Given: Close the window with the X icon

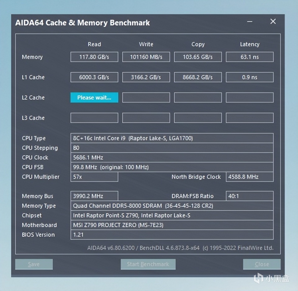Looking at the screenshot, I should coord(273,21).
